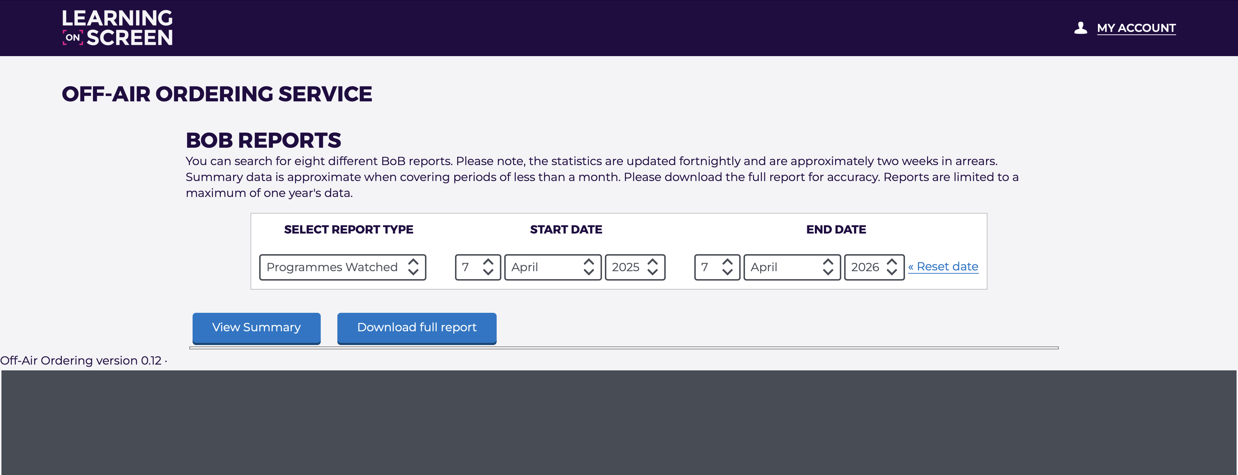Open the start date month dropdown
The height and width of the screenshot is (475, 1238).
pos(553,267)
